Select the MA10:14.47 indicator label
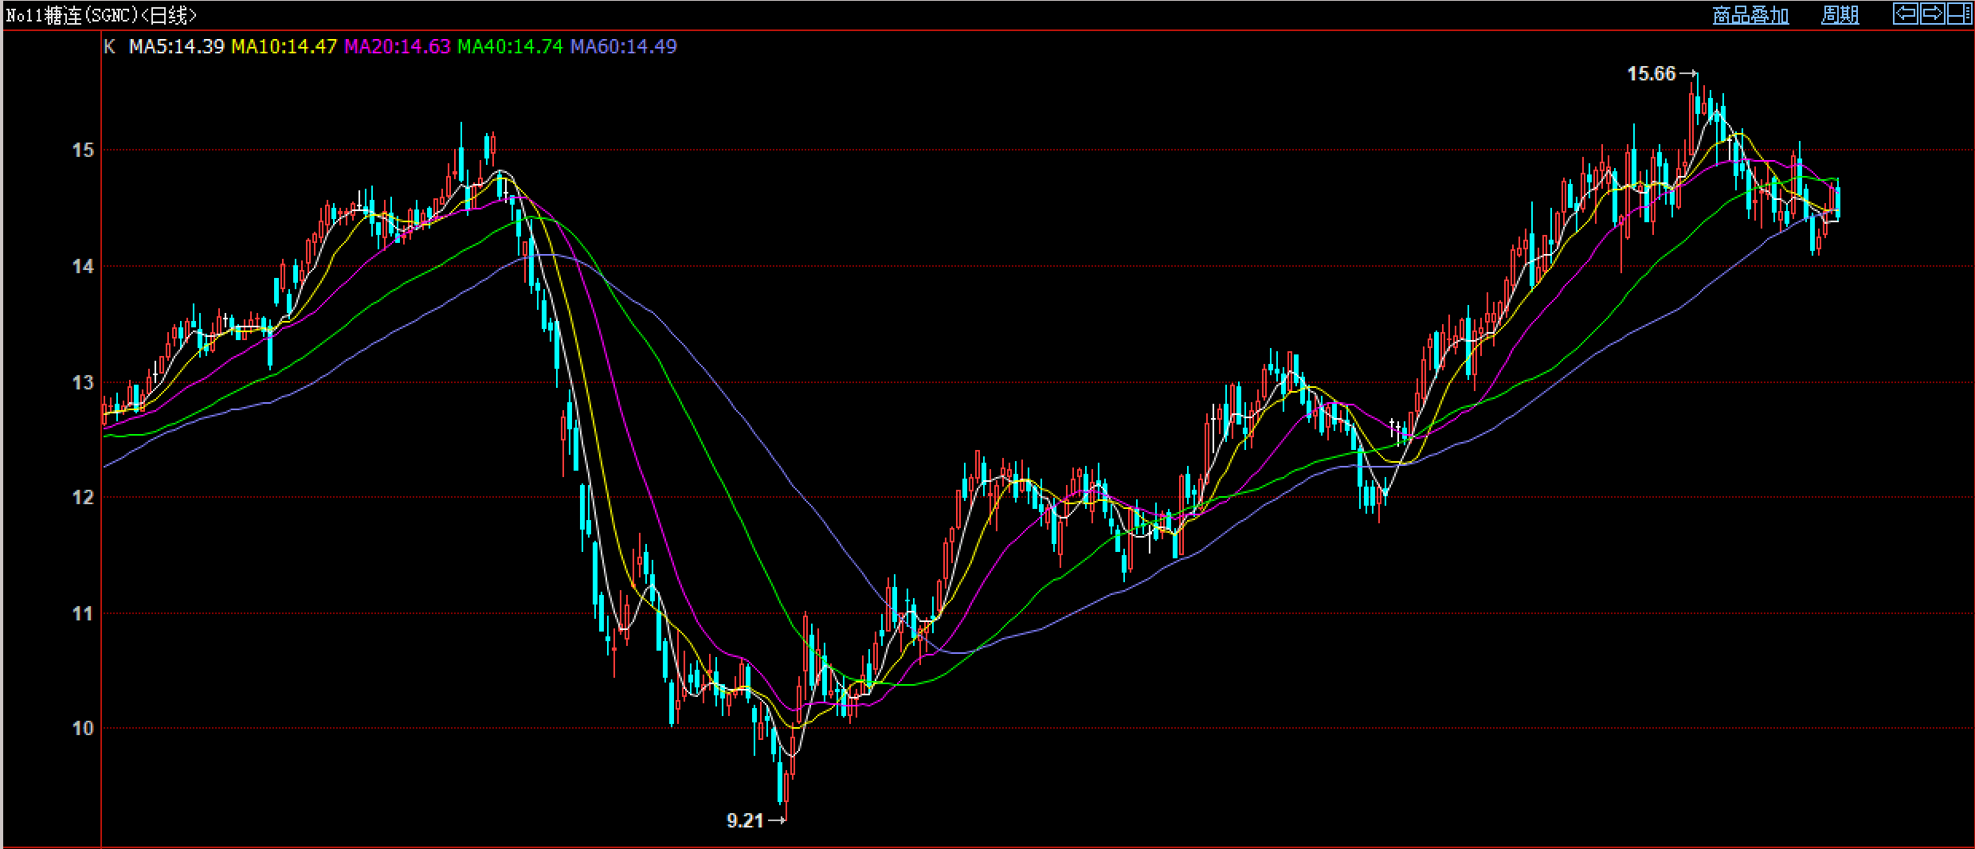The height and width of the screenshot is (849, 1975). [x=284, y=46]
